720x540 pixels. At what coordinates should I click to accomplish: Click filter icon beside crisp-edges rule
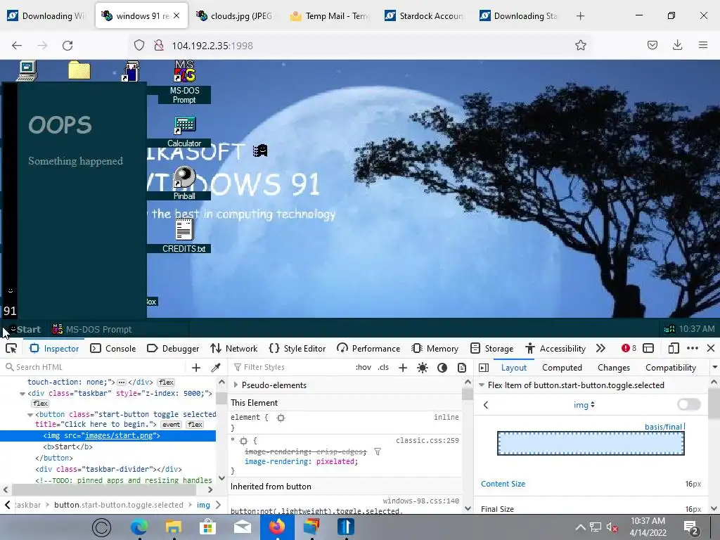click(378, 452)
